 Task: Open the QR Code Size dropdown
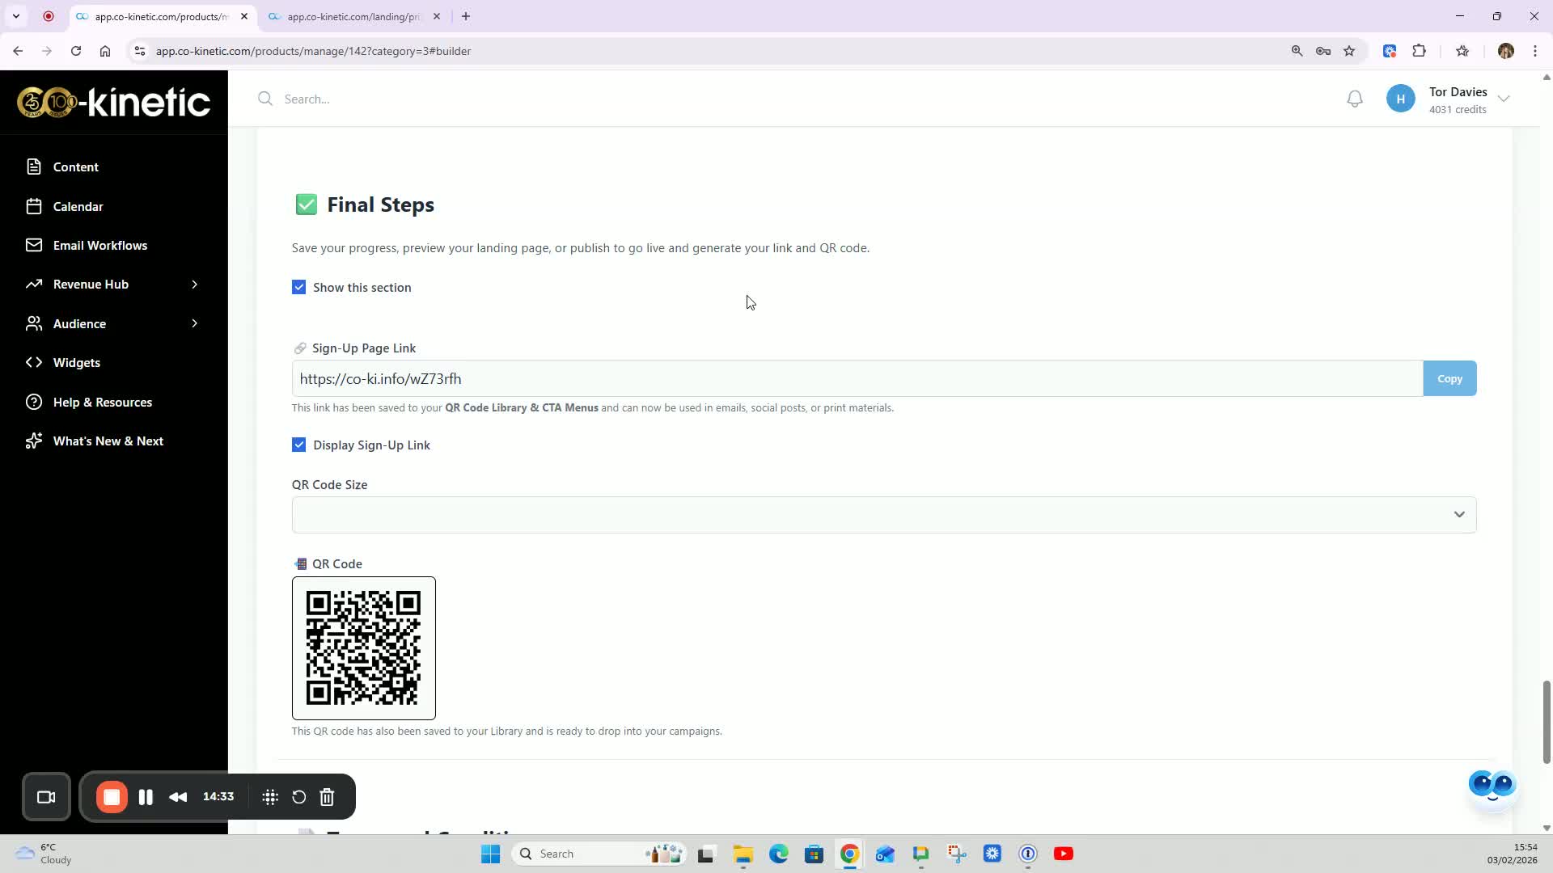tap(883, 515)
